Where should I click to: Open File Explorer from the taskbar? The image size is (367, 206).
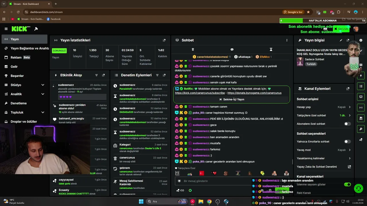[x=201, y=201]
